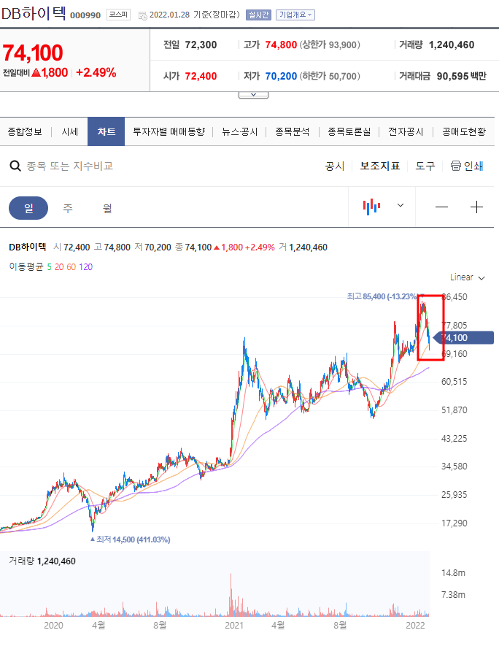Toggle the 실시간 real-time badge

pos(258,15)
